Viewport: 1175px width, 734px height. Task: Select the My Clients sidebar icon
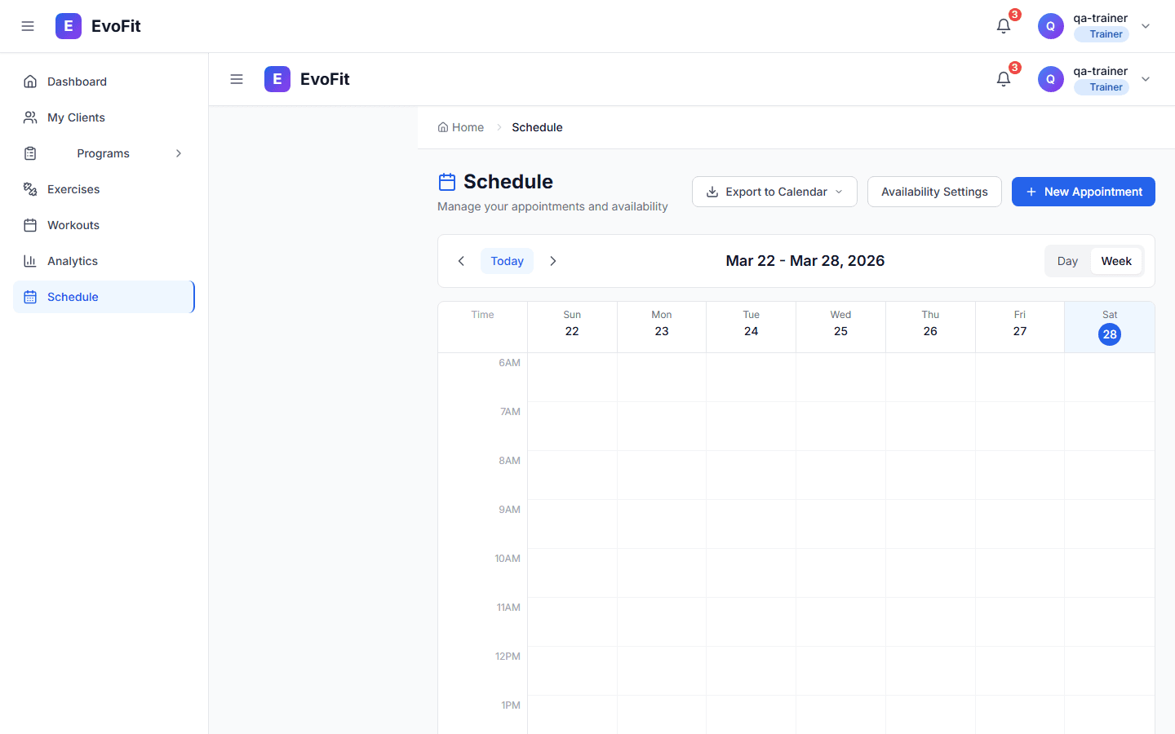(x=29, y=117)
